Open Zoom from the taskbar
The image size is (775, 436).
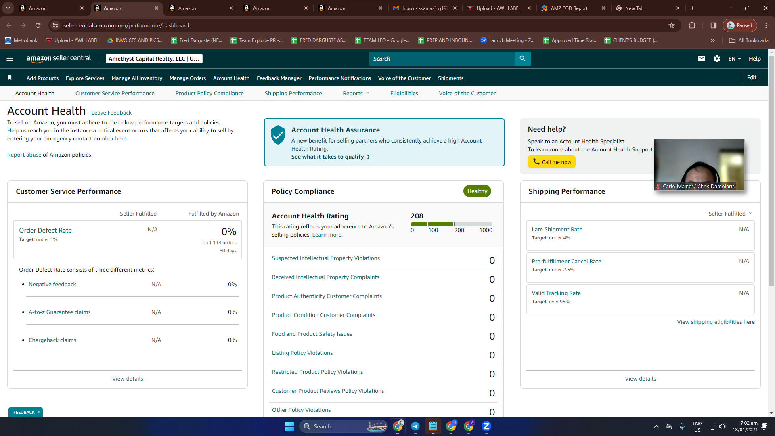[486, 426]
